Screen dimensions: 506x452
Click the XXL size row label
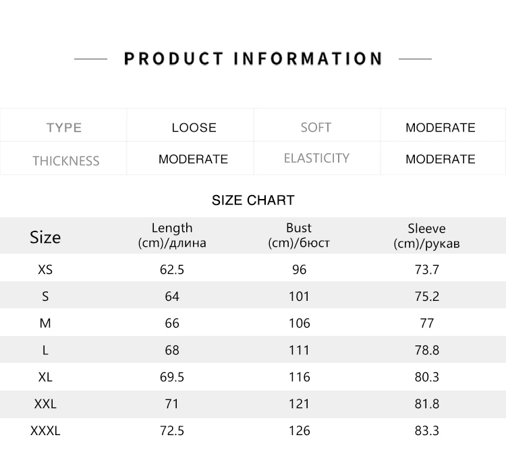point(45,403)
